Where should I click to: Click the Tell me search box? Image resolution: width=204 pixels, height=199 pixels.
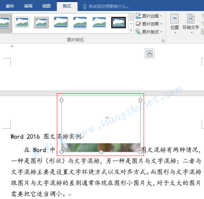[109, 6]
